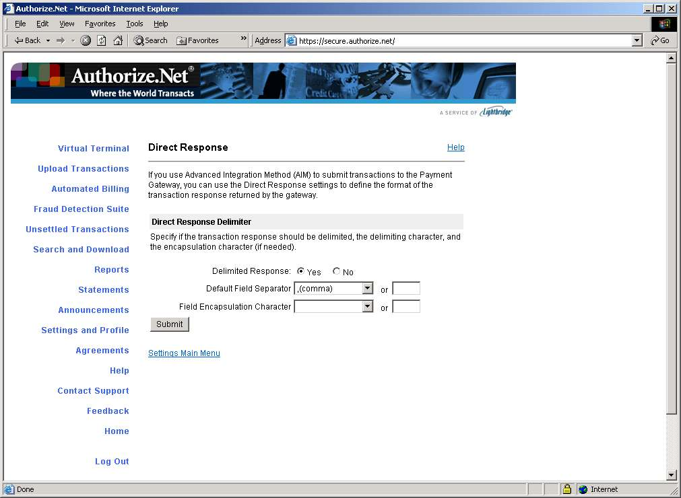Screen dimensions: 681x498
Task: Click the Refresh page icon
Action: tap(101, 40)
